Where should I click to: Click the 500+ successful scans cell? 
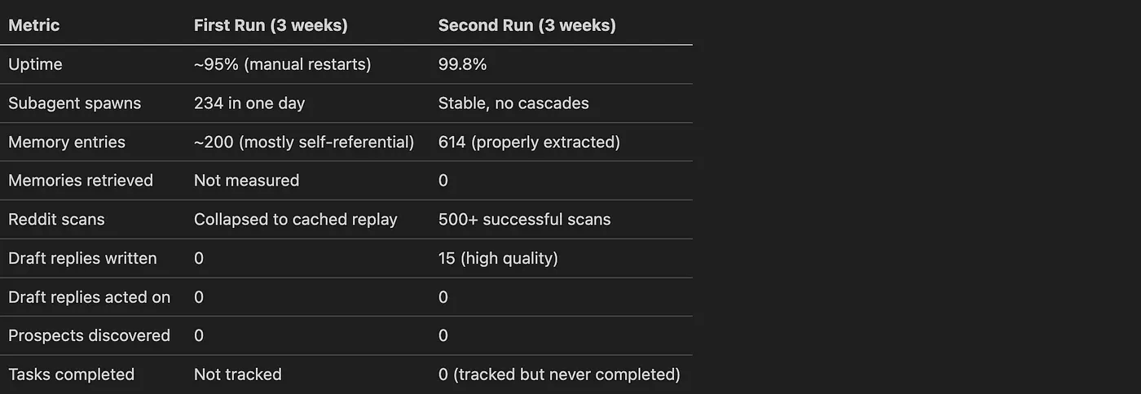tap(524, 220)
